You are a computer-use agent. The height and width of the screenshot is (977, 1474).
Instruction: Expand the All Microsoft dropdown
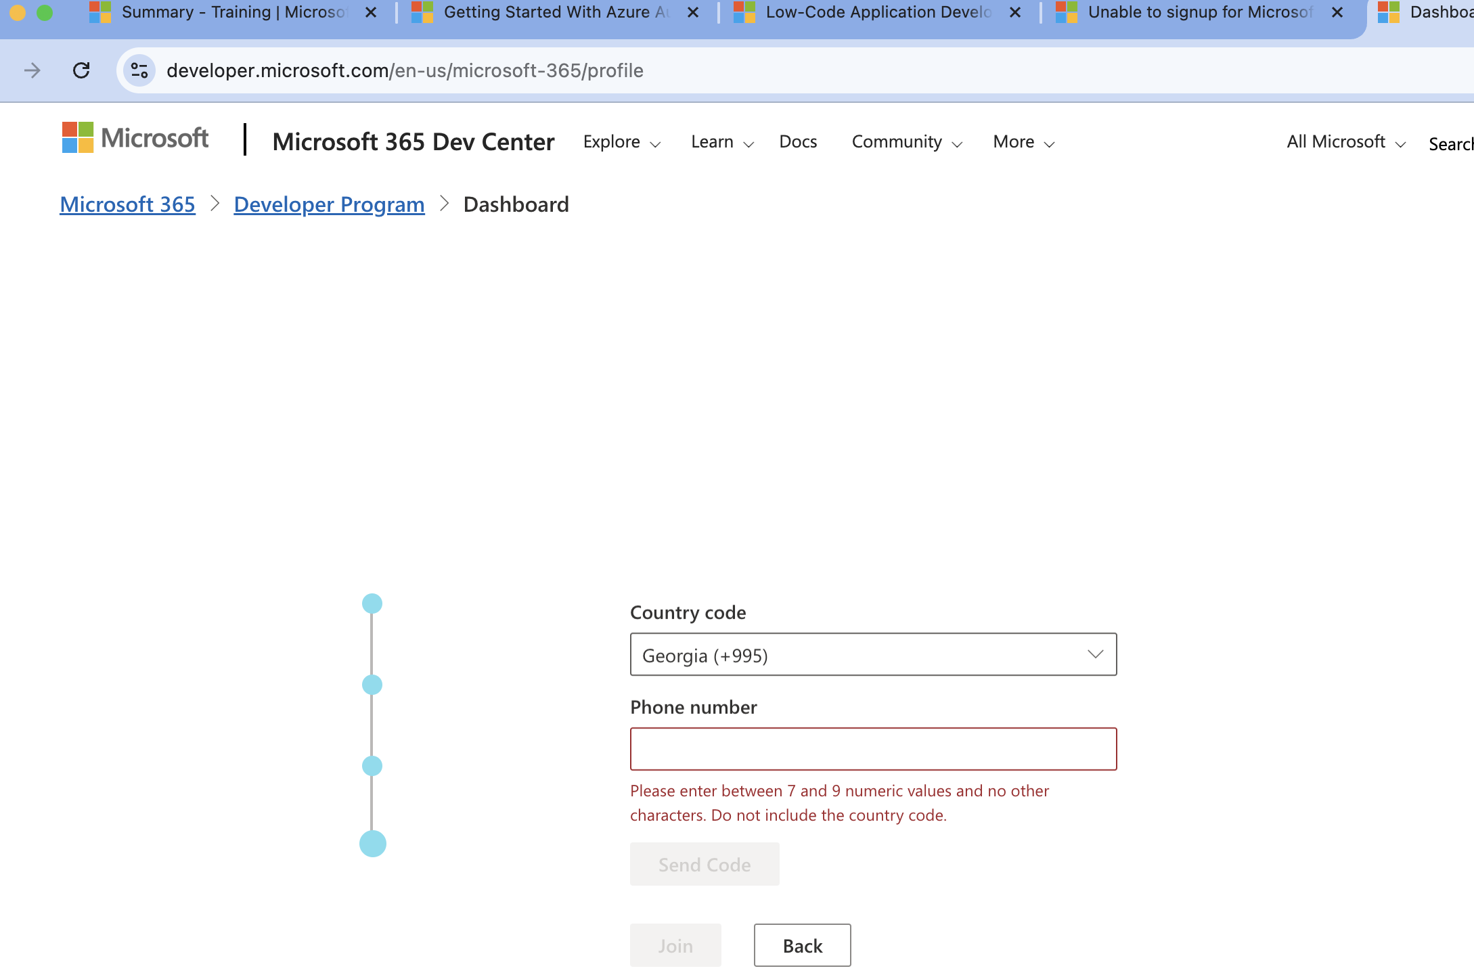1344,142
